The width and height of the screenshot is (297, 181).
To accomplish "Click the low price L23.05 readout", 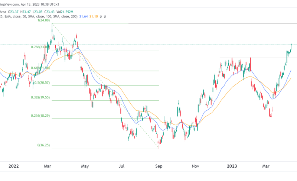I will coord(37,12).
